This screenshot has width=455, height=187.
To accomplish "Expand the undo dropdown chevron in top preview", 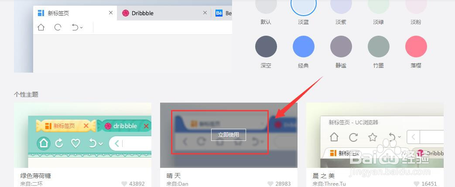I will point(82,28).
